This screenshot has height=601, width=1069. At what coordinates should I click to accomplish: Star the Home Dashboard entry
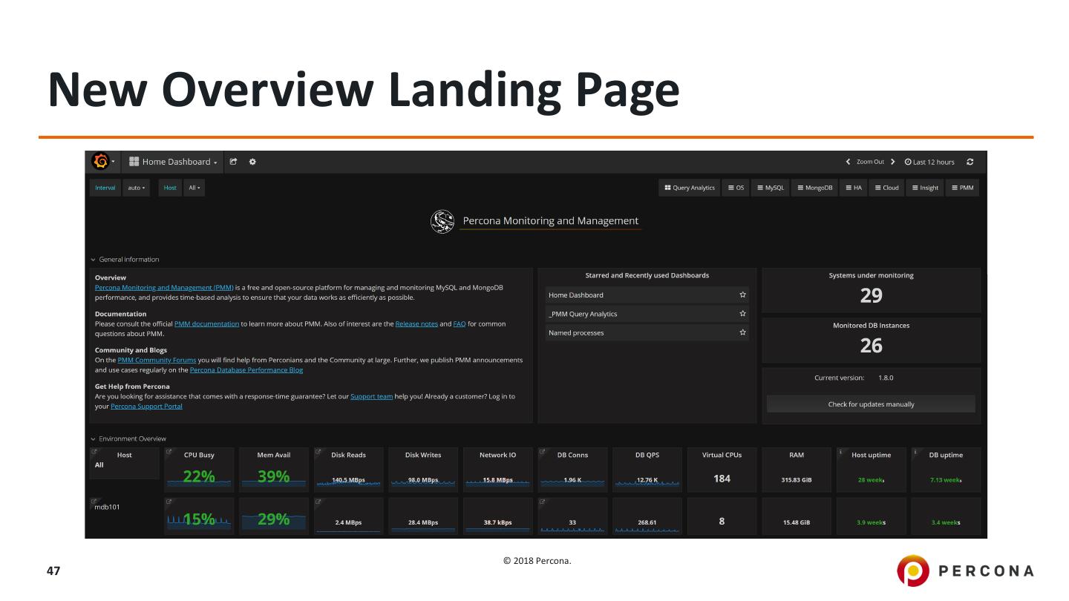pyautogui.click(x=742, y=295)
